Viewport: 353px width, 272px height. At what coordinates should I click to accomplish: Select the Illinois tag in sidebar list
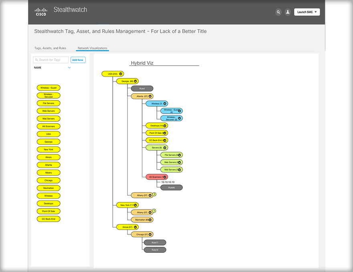(49, 157)
